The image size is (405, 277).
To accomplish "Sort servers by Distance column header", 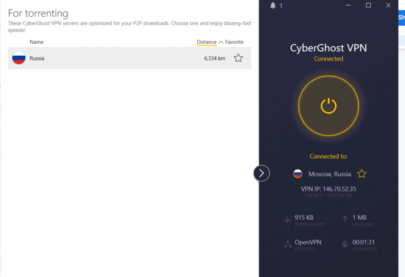I will coord(206,42).
